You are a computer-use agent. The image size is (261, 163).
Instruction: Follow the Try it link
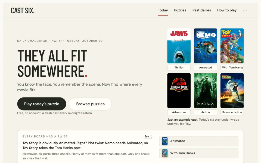tap(148, 136)
